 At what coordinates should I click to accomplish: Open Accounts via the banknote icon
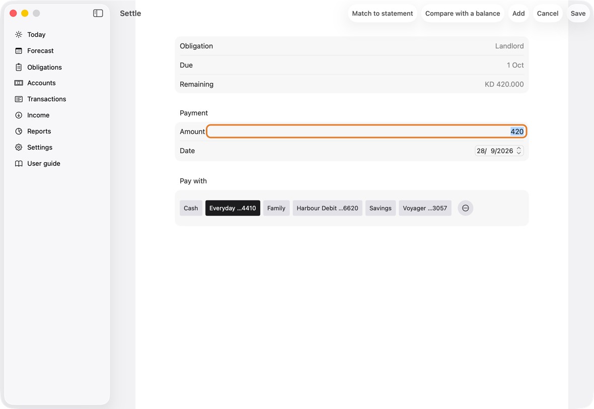(x=19, y=83)
